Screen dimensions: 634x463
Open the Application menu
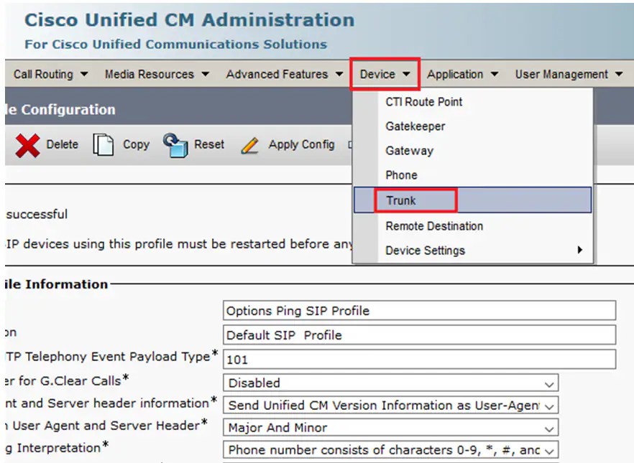(x=459, y=74)
